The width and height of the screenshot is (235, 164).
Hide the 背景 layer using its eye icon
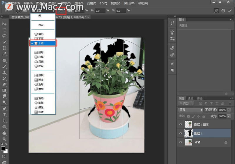coord(181,142)
